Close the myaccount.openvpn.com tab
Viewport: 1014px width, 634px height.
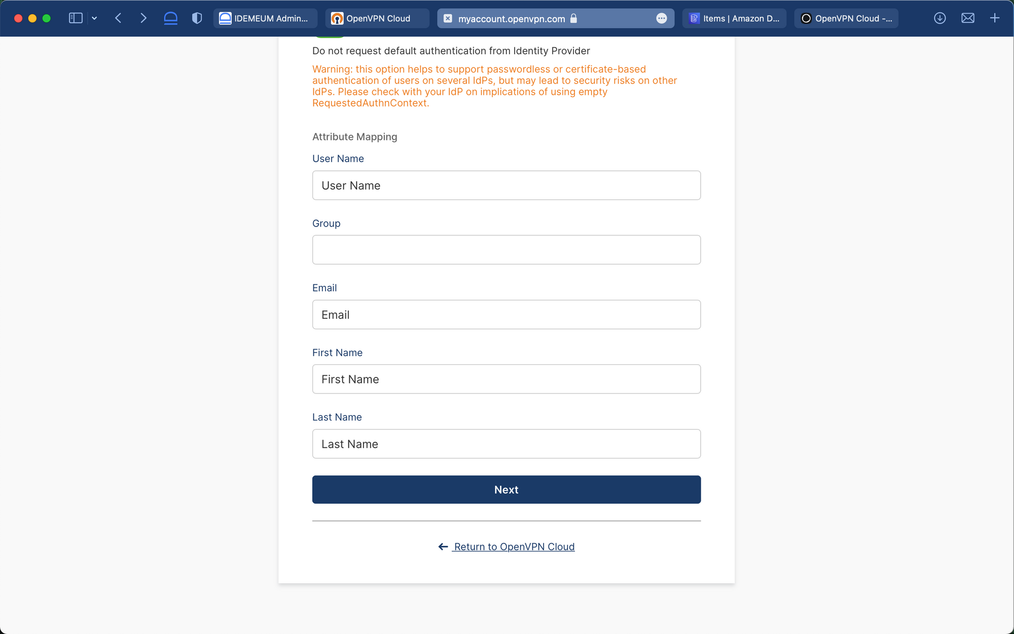pyautogui.click(x=448, y=18)
